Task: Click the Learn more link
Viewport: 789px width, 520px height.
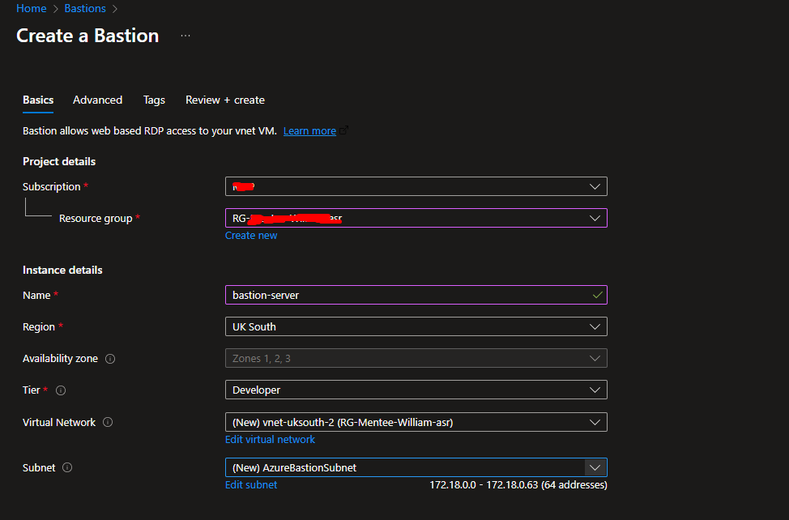Action: click(309, 130)
